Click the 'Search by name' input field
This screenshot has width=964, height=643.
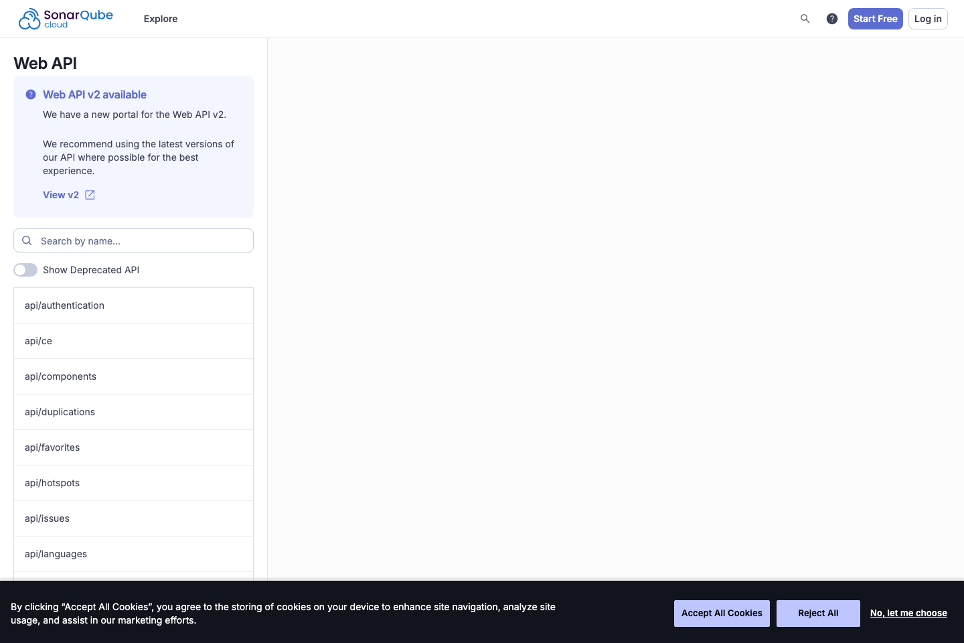click(x=134, y=240)
